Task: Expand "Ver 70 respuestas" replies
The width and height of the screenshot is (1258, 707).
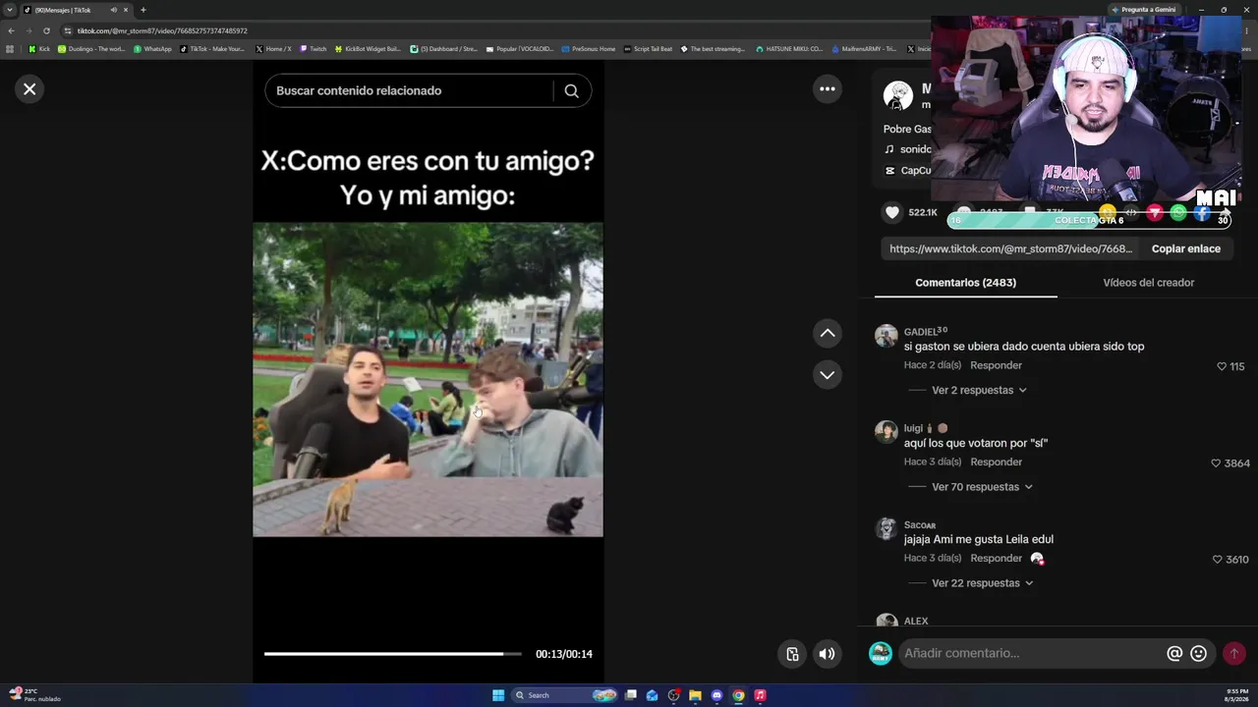Action: point(982,487)
